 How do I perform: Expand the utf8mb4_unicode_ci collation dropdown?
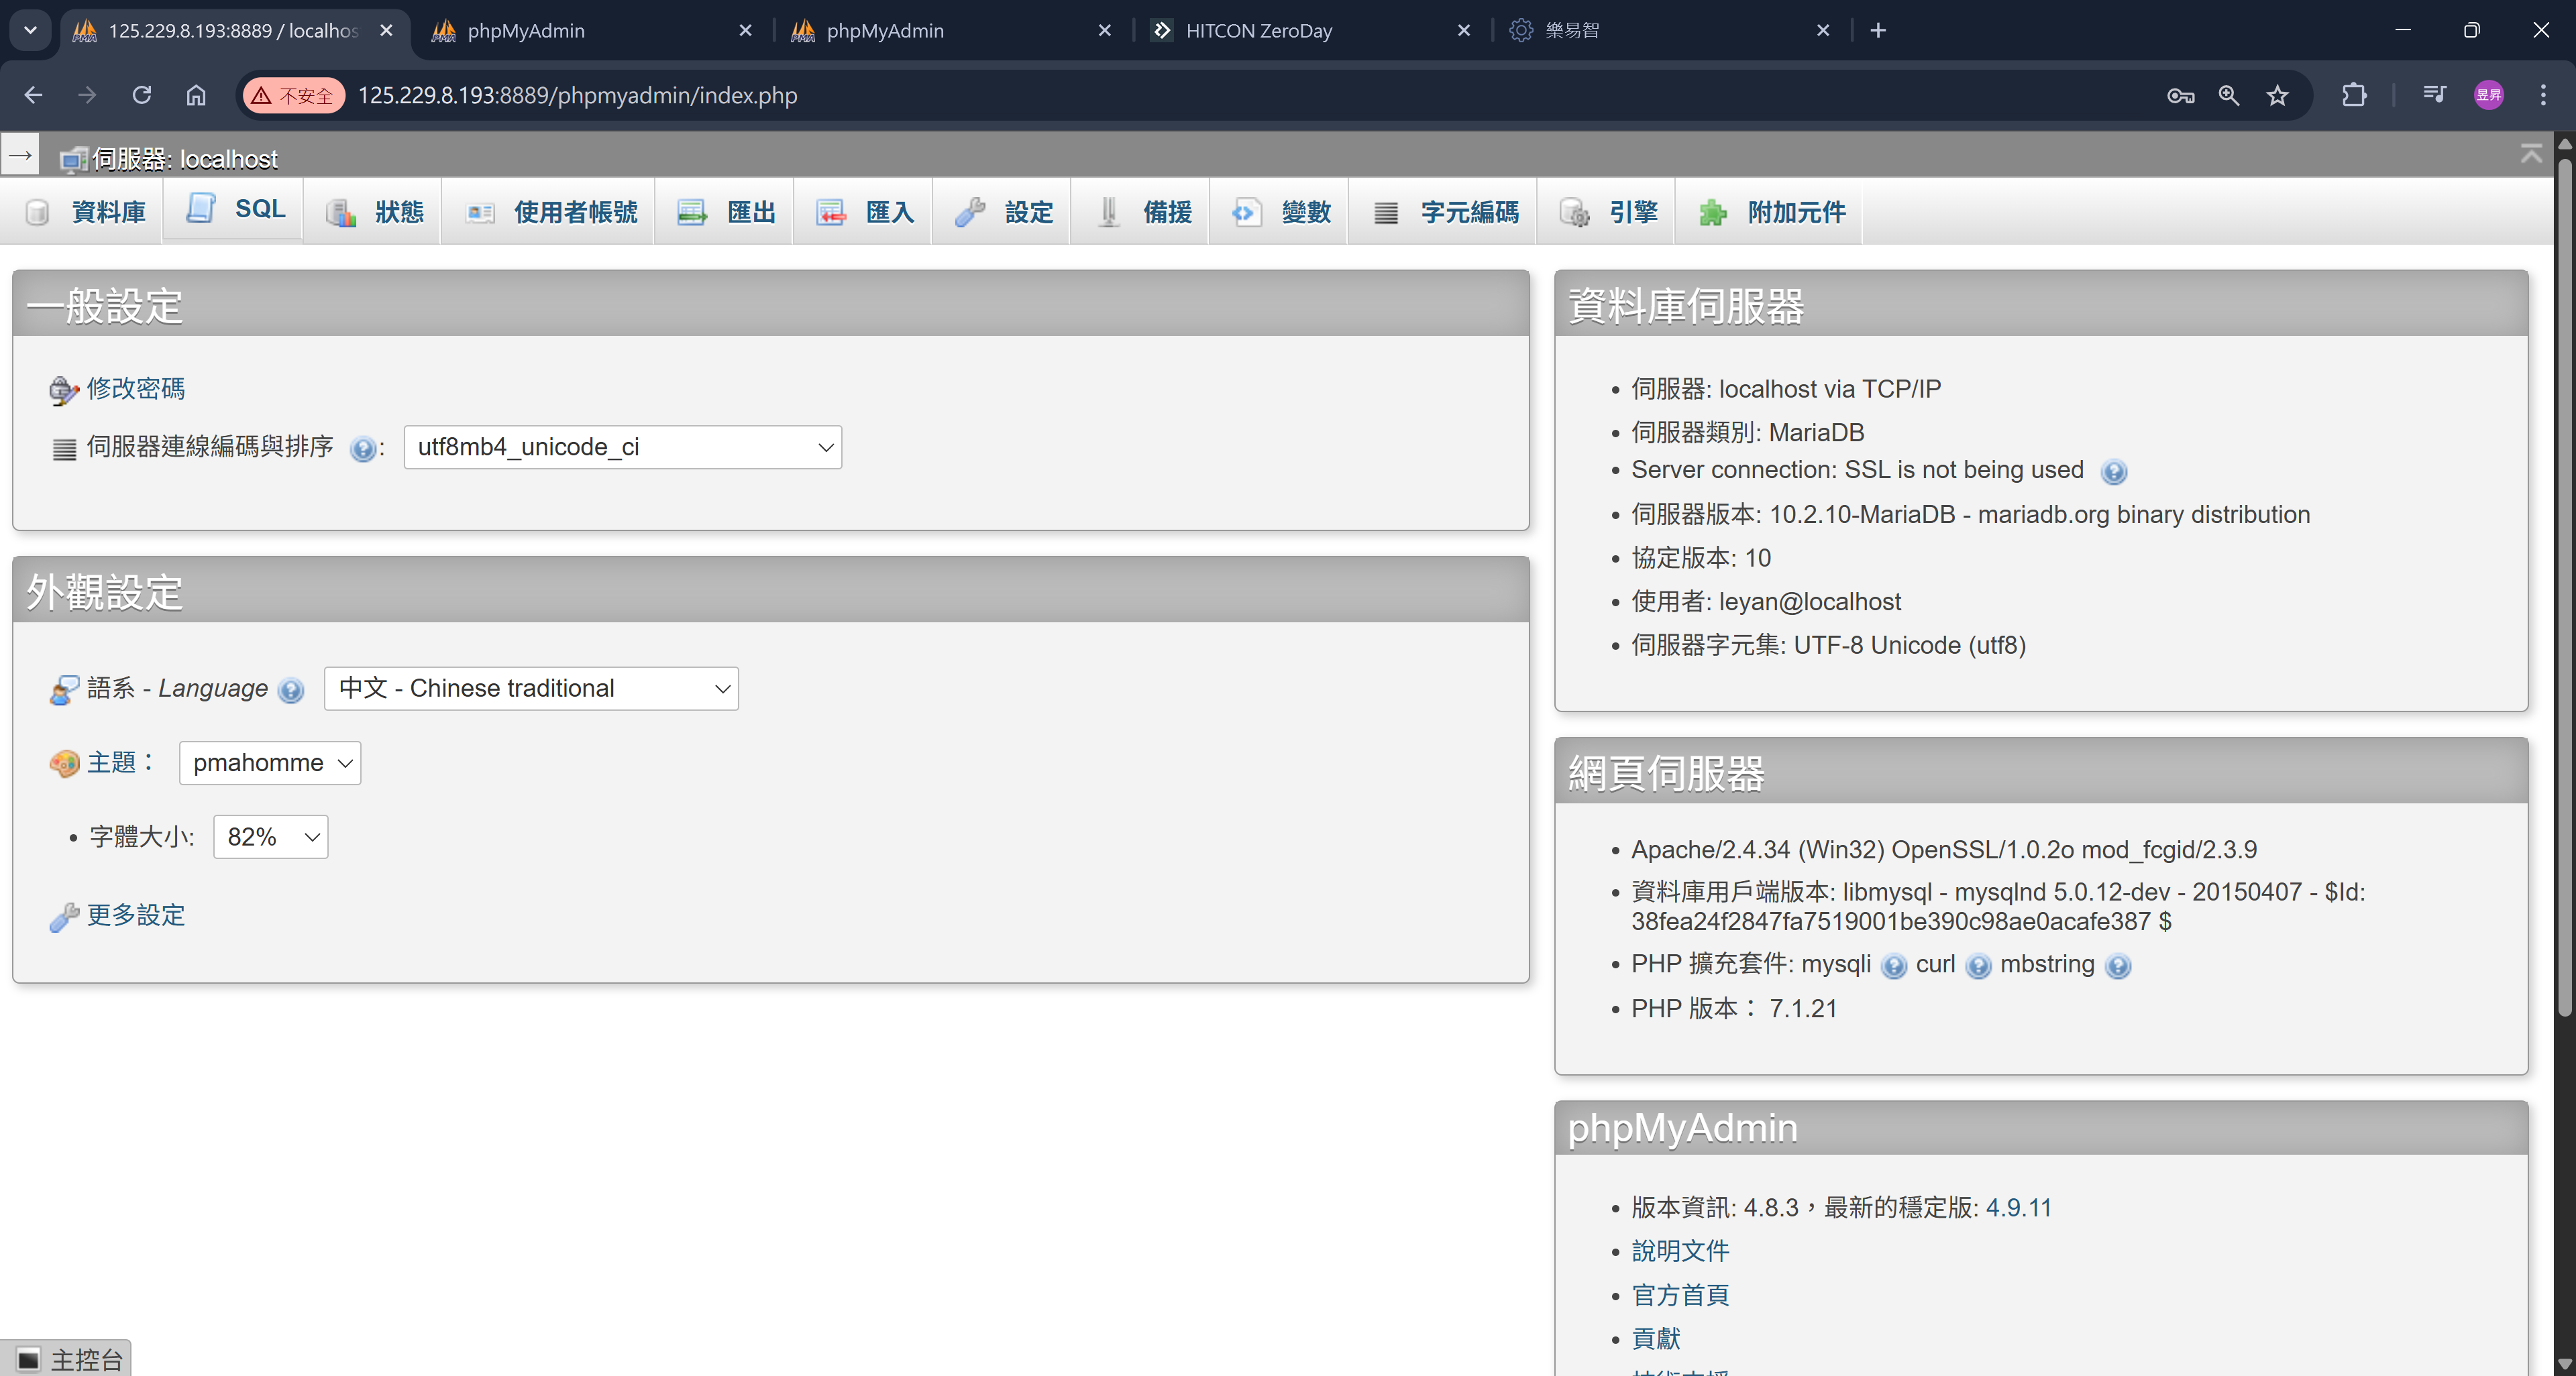(623, 447)
